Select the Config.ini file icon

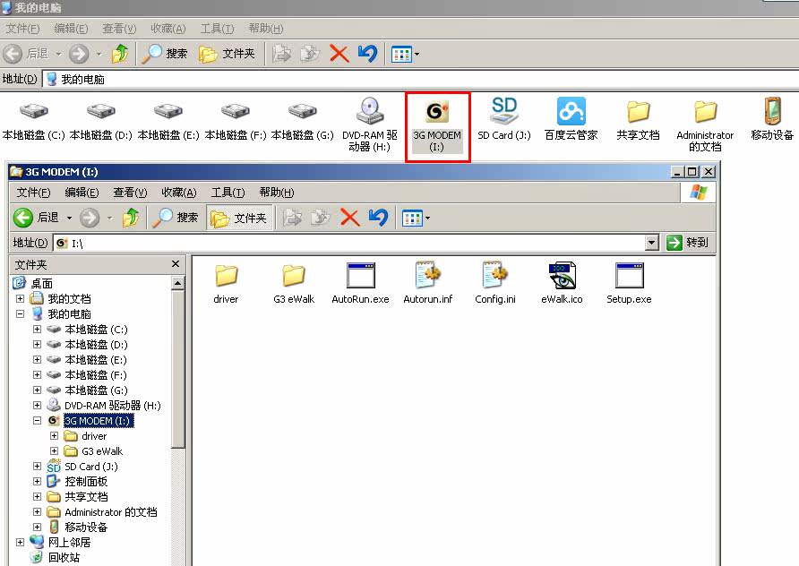pyautogui.click(x=494, y=277)
